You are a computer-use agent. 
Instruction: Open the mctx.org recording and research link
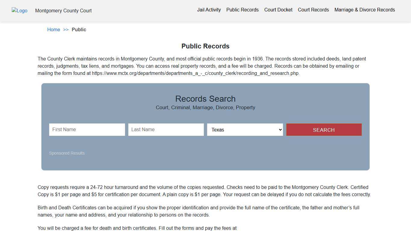(x=195, y=73)
